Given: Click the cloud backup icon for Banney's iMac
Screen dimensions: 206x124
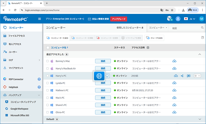Looking at the screenshot, I should pyautogui.click(x=174, y=61).
